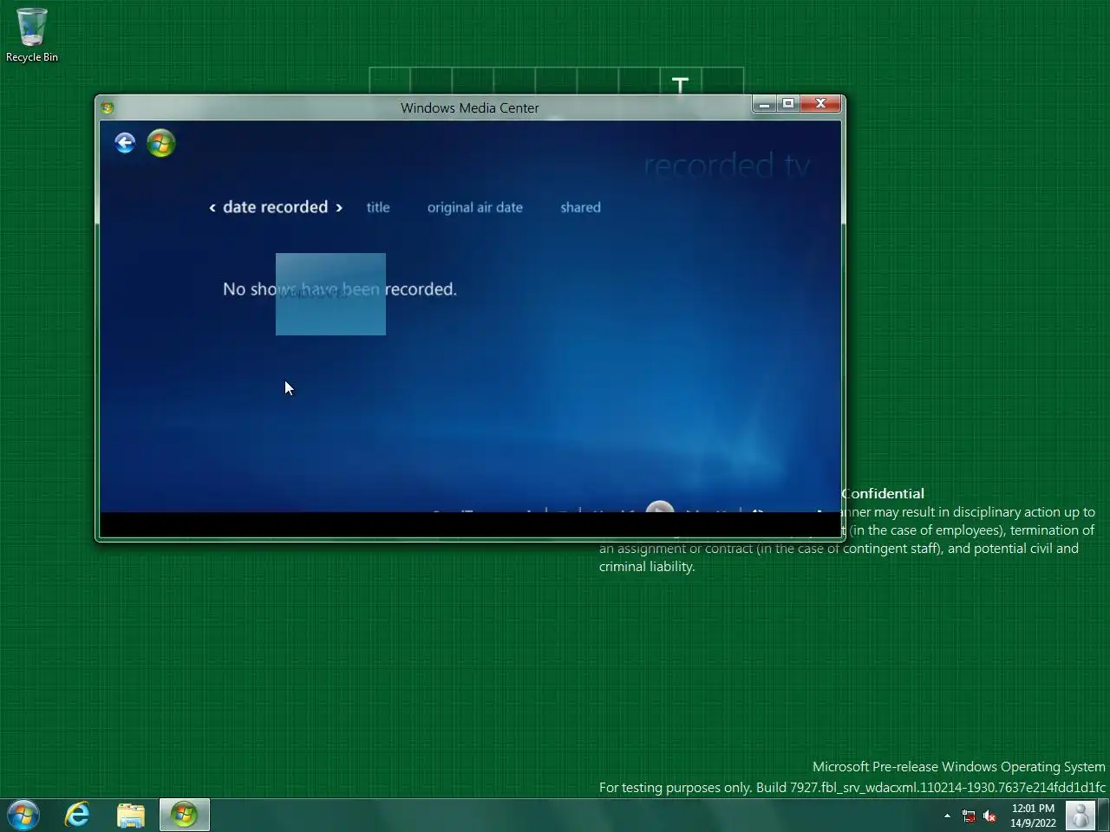This screenshot has height=832, width=1110.
Task: Click the user tile on the taskbar
Action: click(1081, 816)
